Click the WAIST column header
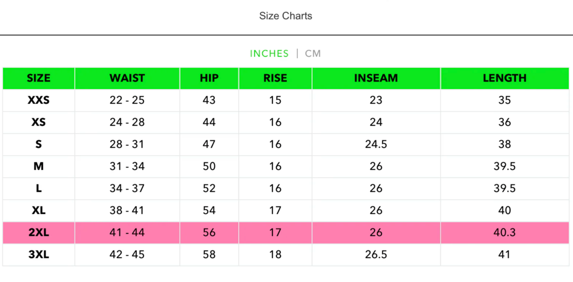This screenshot has height=282, width=573. click(x=127, y=78)
